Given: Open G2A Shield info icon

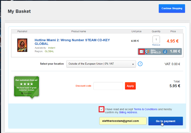Looking at the screenshot, I should [x=165, y=52].
